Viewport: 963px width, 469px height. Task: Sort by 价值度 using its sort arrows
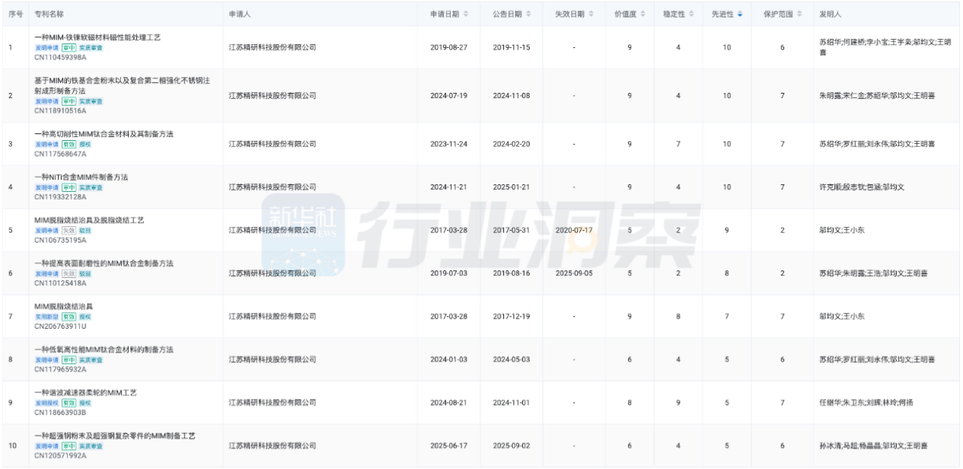[644, 14]
